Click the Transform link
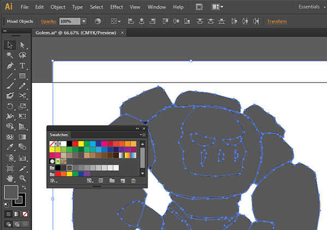Viewport: 327px width, 230px height. tap(277, 21)
